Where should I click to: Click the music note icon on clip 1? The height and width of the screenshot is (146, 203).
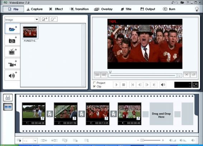pos(42,118)
